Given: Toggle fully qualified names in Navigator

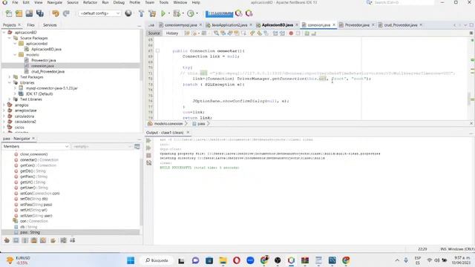Looking at the screenshot, I should coord(53,240).
